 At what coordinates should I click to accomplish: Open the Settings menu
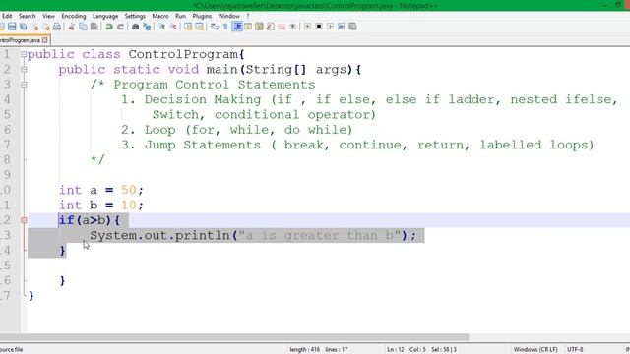click(135, 16)
